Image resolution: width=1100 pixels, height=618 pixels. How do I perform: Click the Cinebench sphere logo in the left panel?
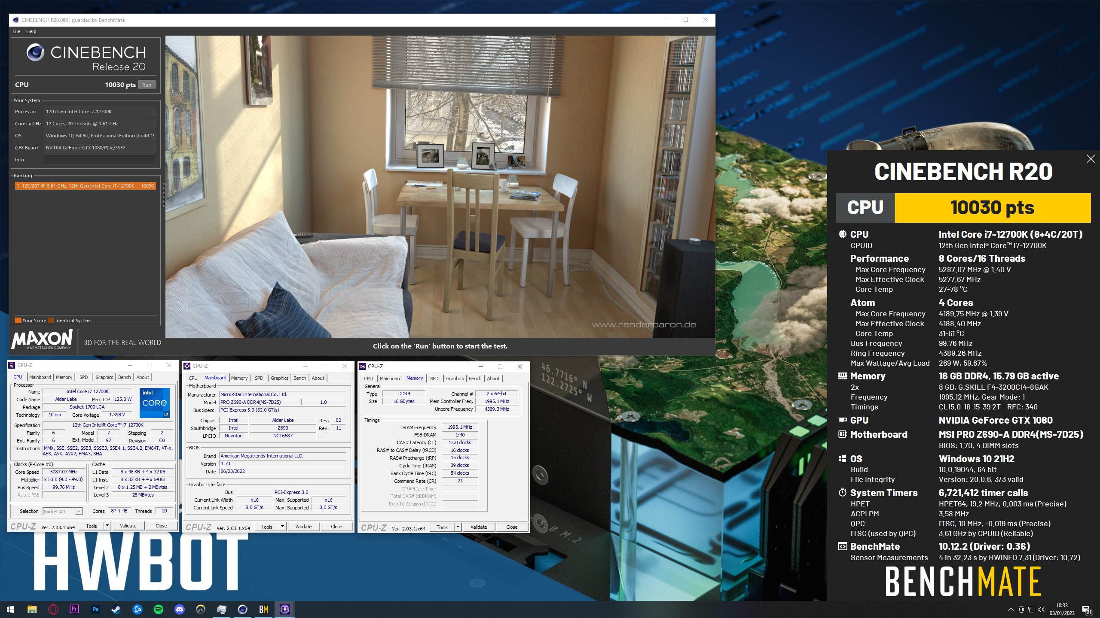pos(35,52)
